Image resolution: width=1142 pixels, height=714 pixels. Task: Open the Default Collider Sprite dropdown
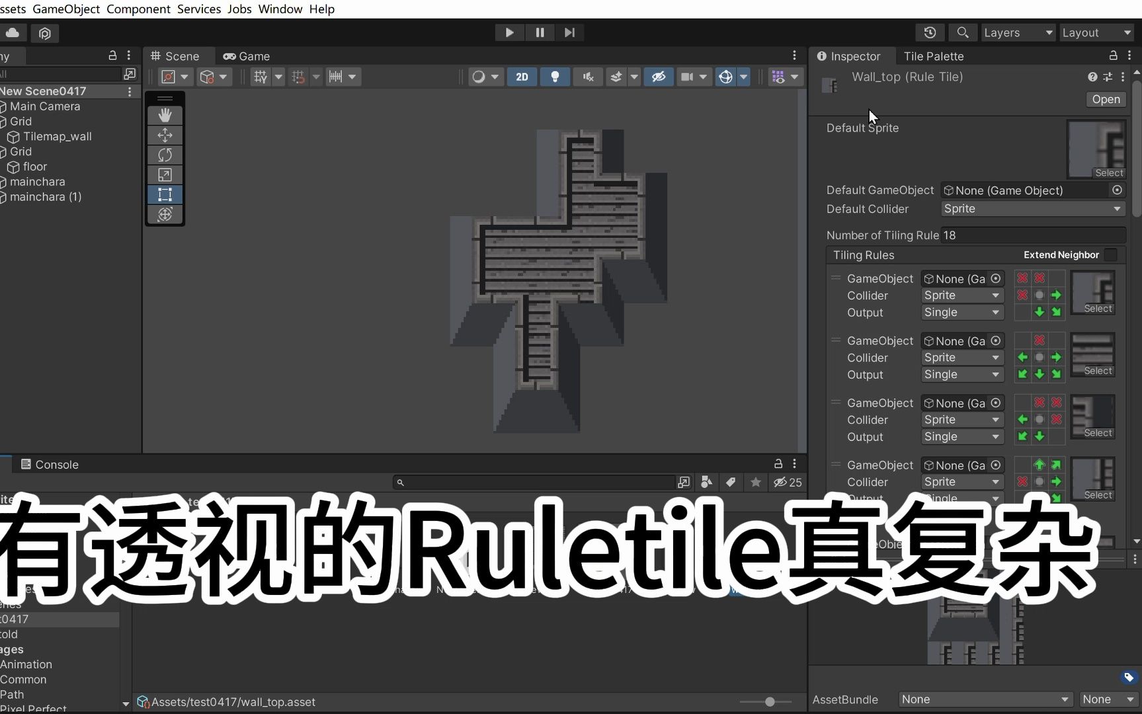tap(1033, 208)
